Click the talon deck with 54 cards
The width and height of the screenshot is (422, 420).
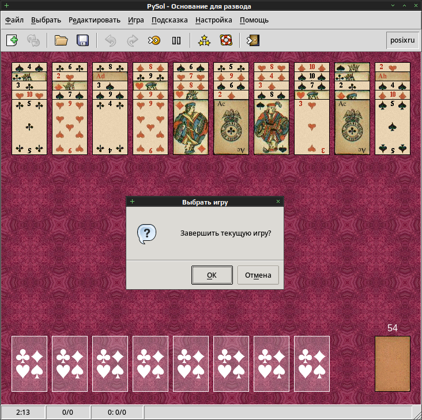[393, 364]
